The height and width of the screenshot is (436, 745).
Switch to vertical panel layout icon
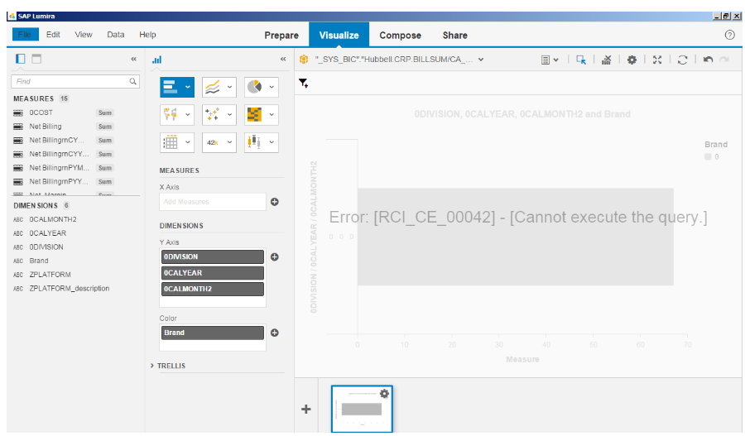click(21, 59)
